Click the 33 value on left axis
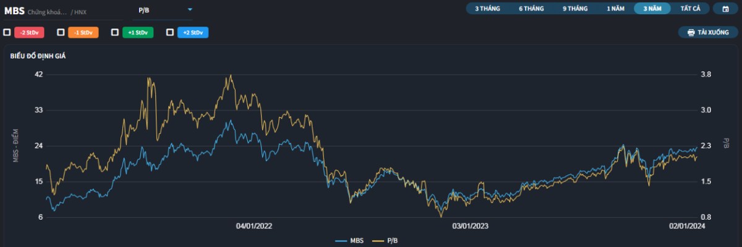 click(39, 110)
